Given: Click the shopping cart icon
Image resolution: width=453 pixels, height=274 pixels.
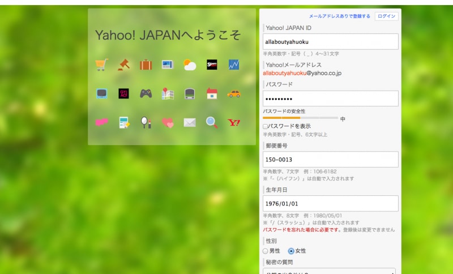Looking at the screenshot, I should (x=101, y=65).
